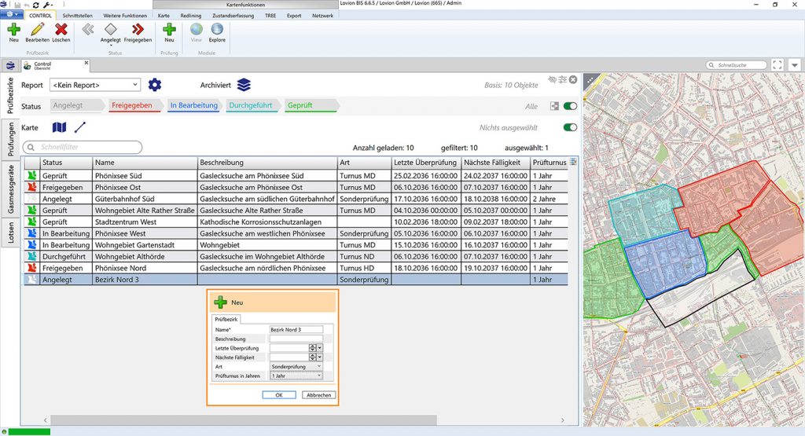The image size is (805, 436).
Task: Click the green plus Neu icon in Prüfbezirk group
Action: (13, 30)
